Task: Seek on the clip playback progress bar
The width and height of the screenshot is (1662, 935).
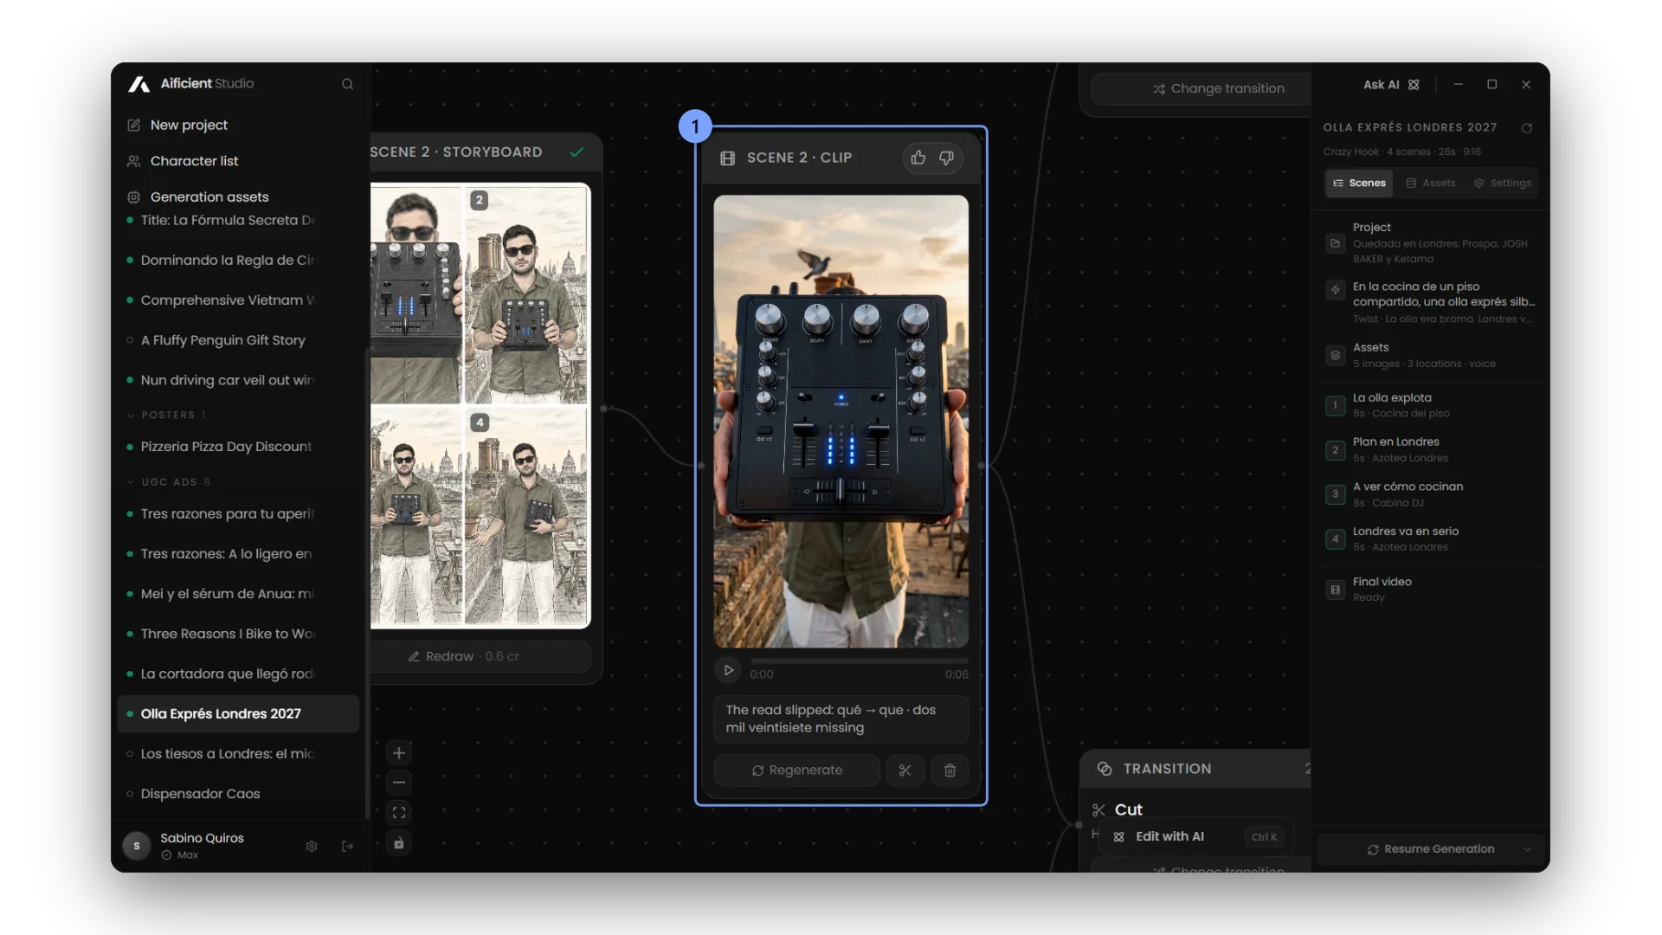Action: pos(859,662)
